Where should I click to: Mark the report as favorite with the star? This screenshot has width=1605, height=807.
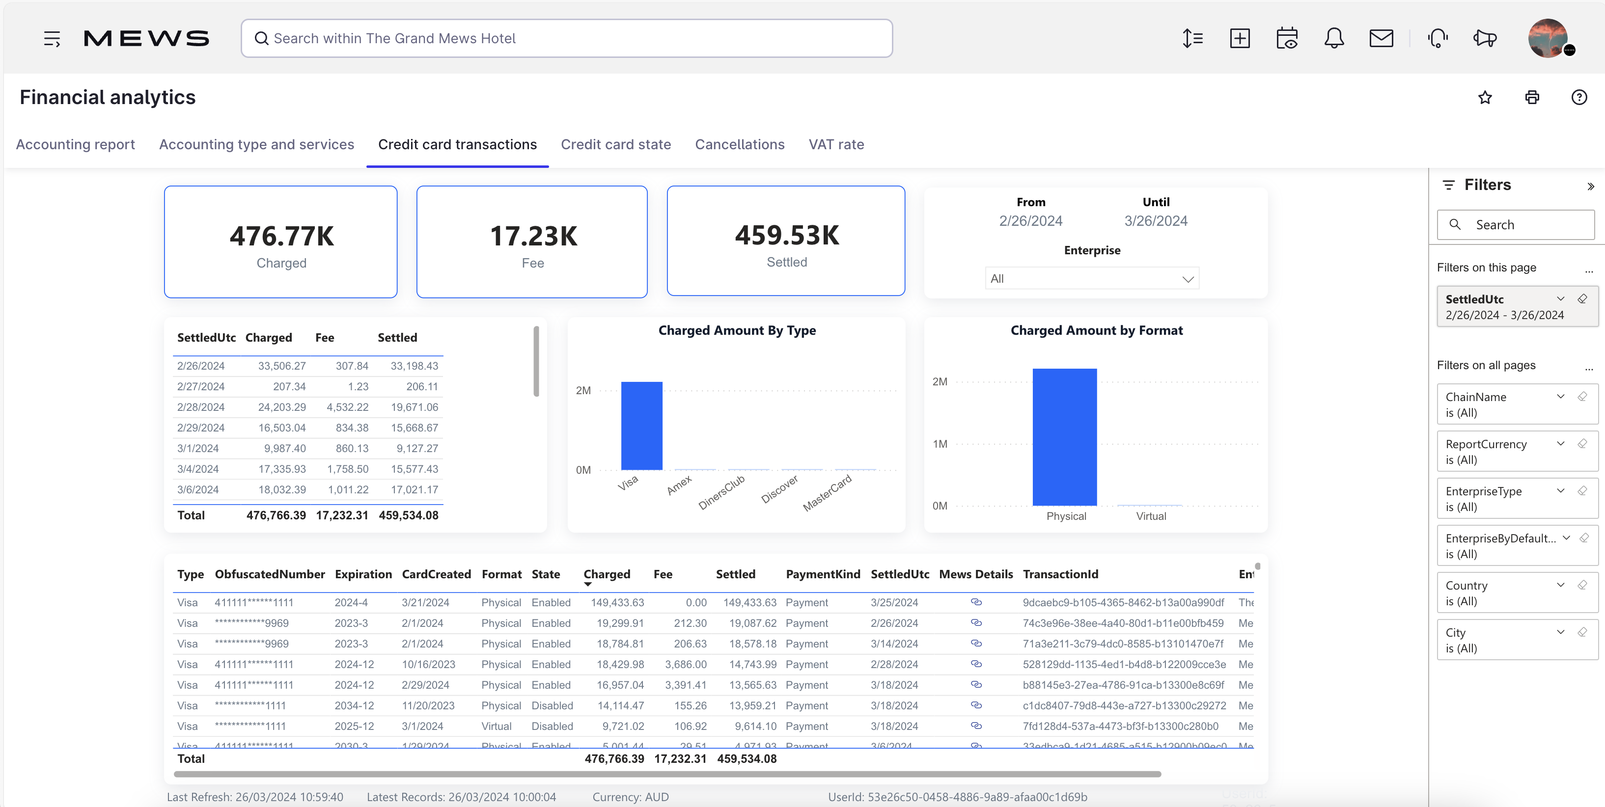pyautogui.click(x=1485, y=97)
